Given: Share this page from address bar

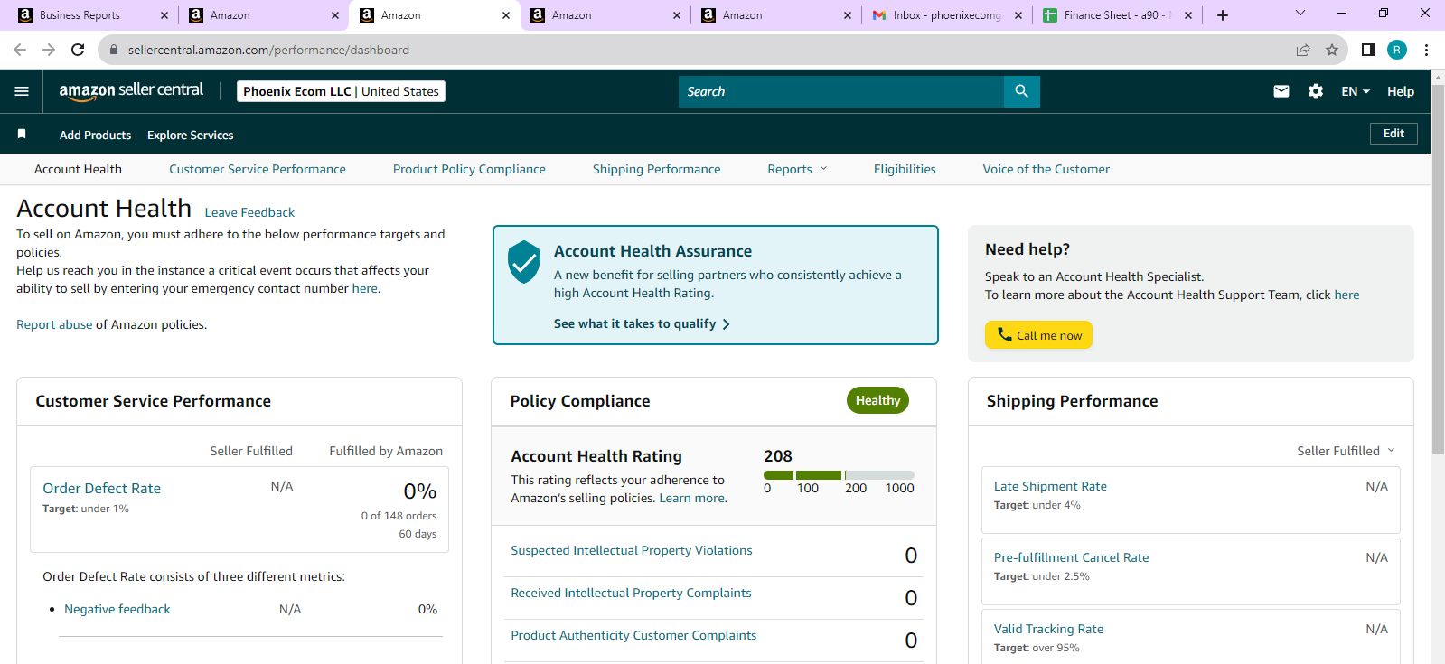Looking at the screenshot, I should (x=1302, y=50).
